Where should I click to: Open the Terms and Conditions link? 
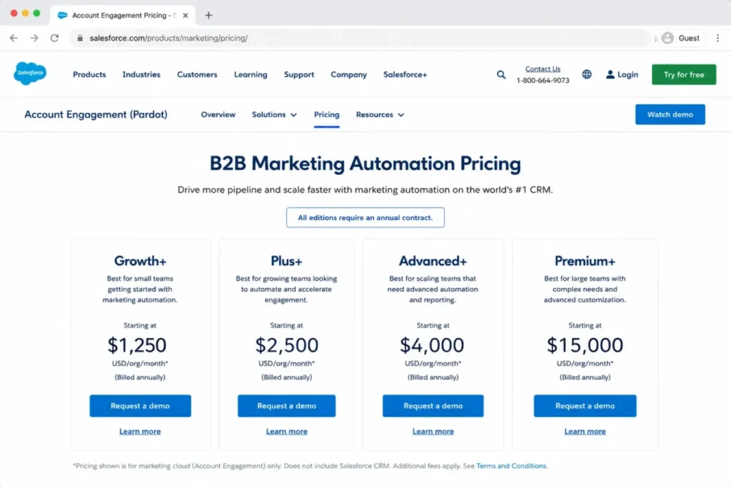point(511,466)
